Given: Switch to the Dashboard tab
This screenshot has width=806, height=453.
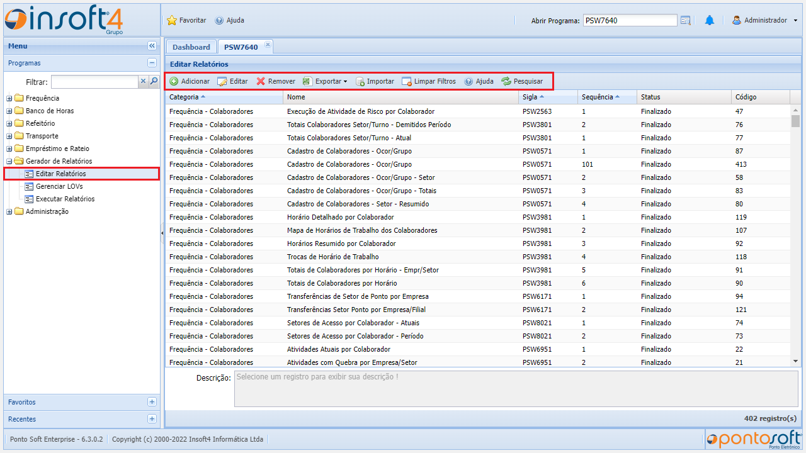Looking at the screenshot, I should [191, 47].
